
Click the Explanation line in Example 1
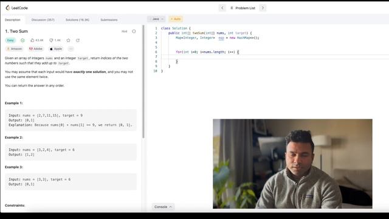(x=71, y=125)
